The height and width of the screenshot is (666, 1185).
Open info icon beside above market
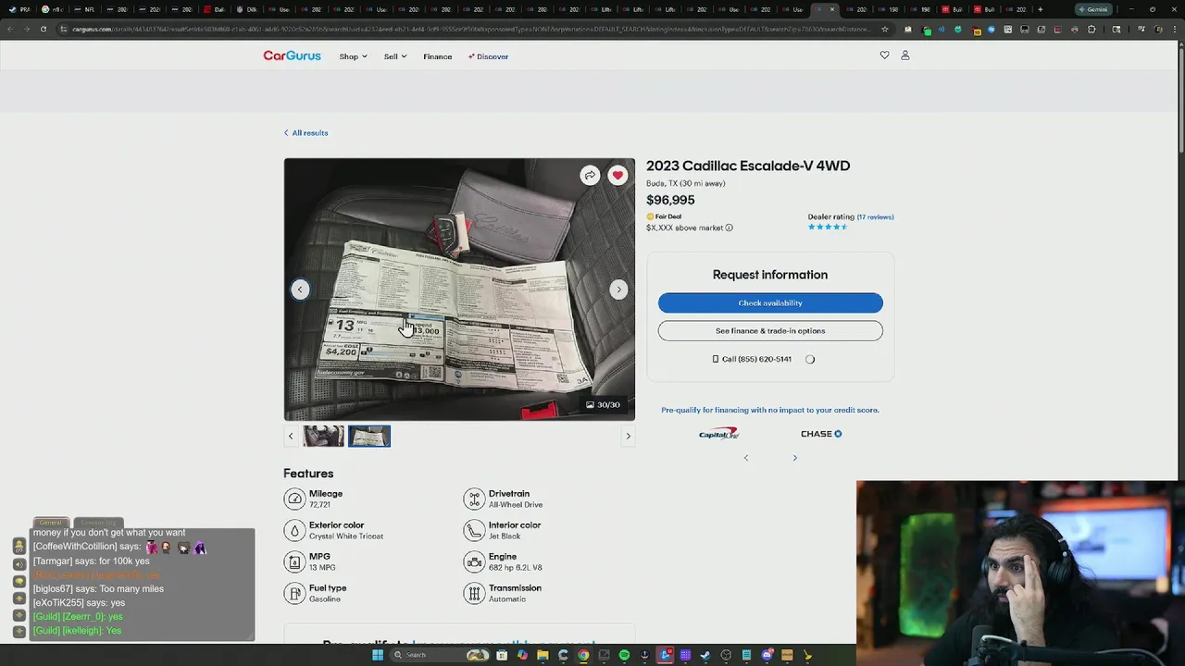click(729, 228)
